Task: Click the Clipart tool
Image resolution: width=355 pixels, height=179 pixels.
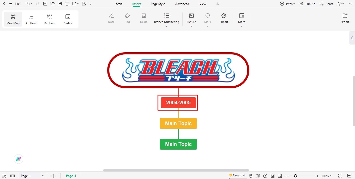Action: coord(224,18)
